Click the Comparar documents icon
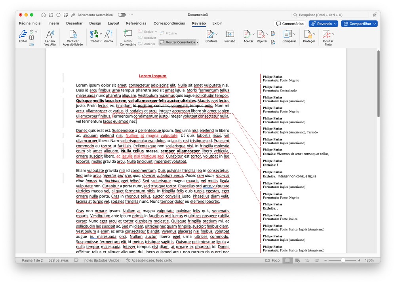The image size is (396, 284). click(288, 35)
